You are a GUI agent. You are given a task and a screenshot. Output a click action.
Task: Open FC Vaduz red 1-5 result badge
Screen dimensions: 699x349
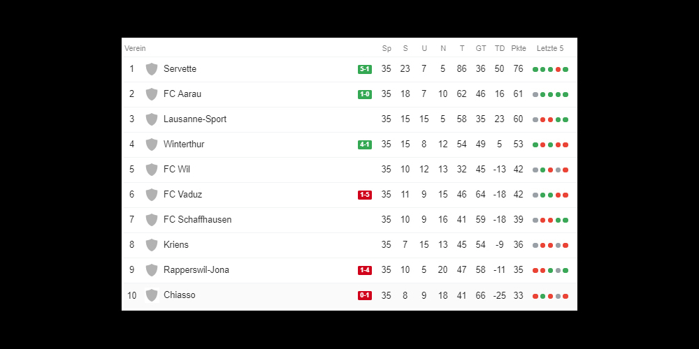click(365, 195)
